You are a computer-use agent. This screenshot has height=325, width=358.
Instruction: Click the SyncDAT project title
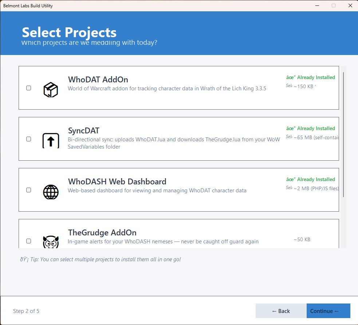[x=83, y=130]
